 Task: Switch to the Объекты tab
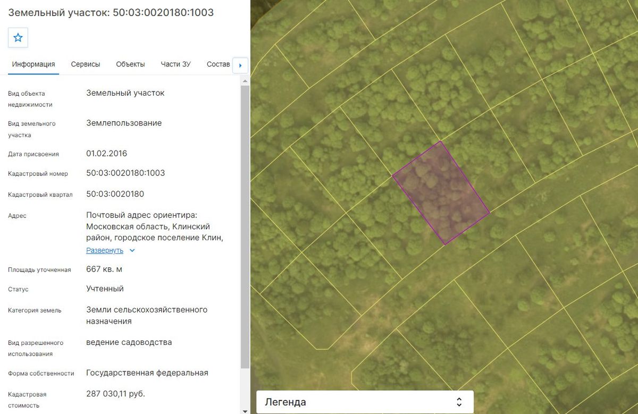tap(130, 64)
